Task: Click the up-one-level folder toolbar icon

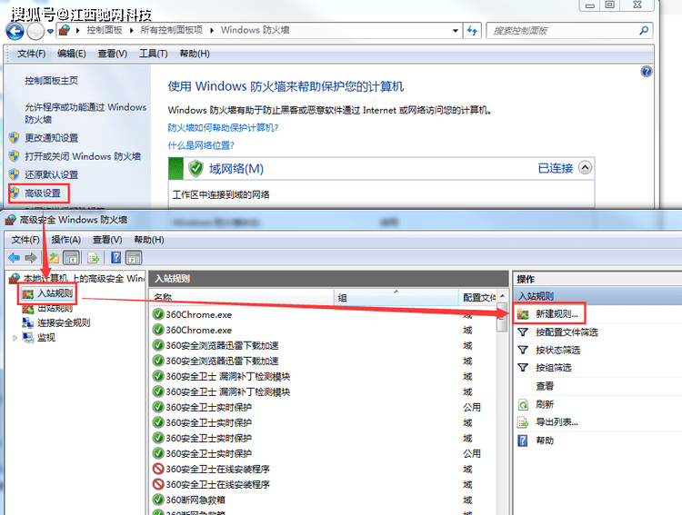Action: (54, 258)
